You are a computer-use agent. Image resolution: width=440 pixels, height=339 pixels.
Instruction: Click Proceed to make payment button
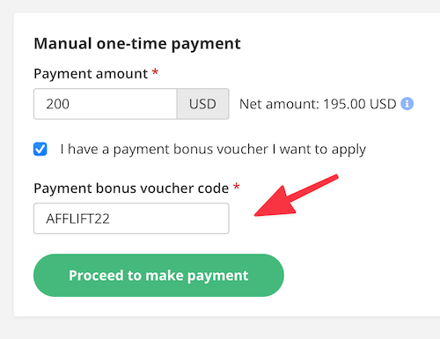click(x=158, y=276)
